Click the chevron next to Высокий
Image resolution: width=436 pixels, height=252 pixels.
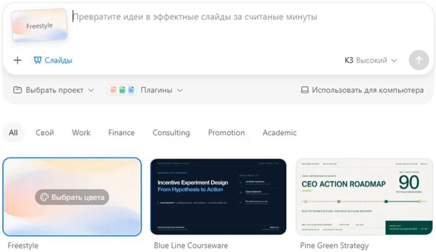click(x=394, y=60)
